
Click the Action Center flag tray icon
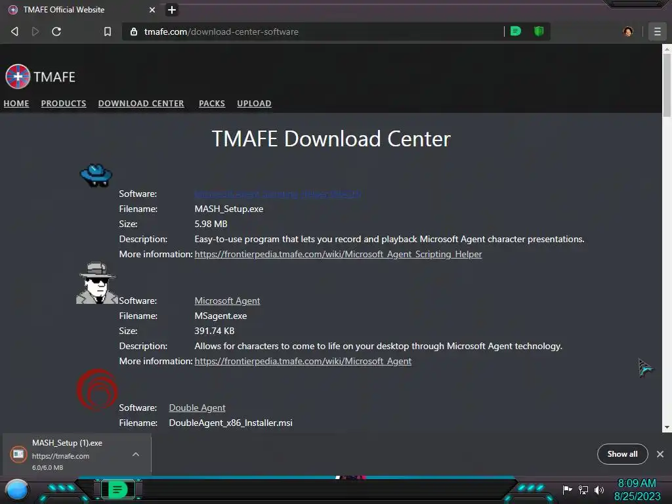point(567,490)
